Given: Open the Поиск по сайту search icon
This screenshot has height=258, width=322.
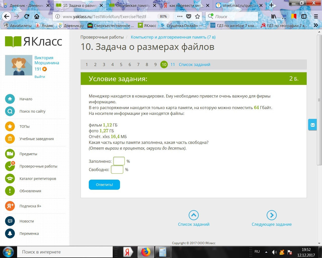Looking at the screenshot, I should 10,111.
